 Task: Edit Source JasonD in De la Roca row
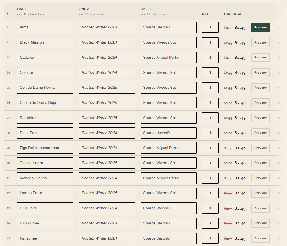click(169, 133)
